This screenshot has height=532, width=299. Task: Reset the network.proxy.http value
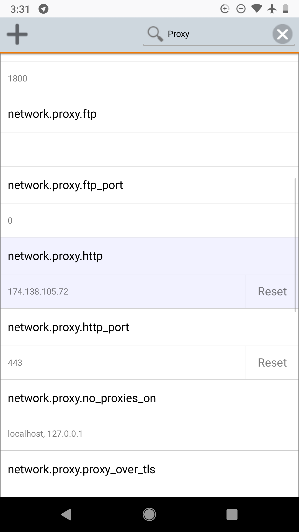(272, 291)
